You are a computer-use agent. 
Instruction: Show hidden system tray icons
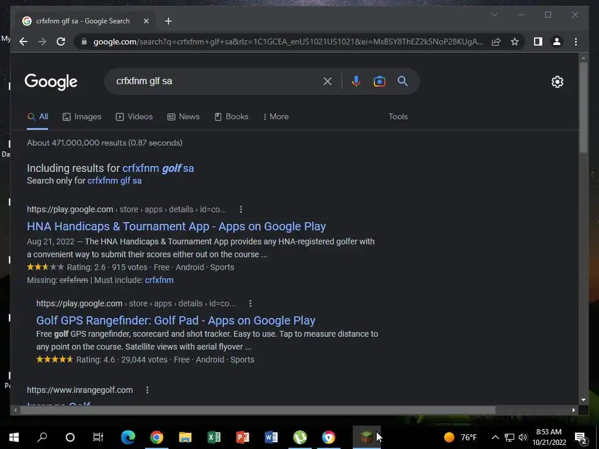coord(495,437)
